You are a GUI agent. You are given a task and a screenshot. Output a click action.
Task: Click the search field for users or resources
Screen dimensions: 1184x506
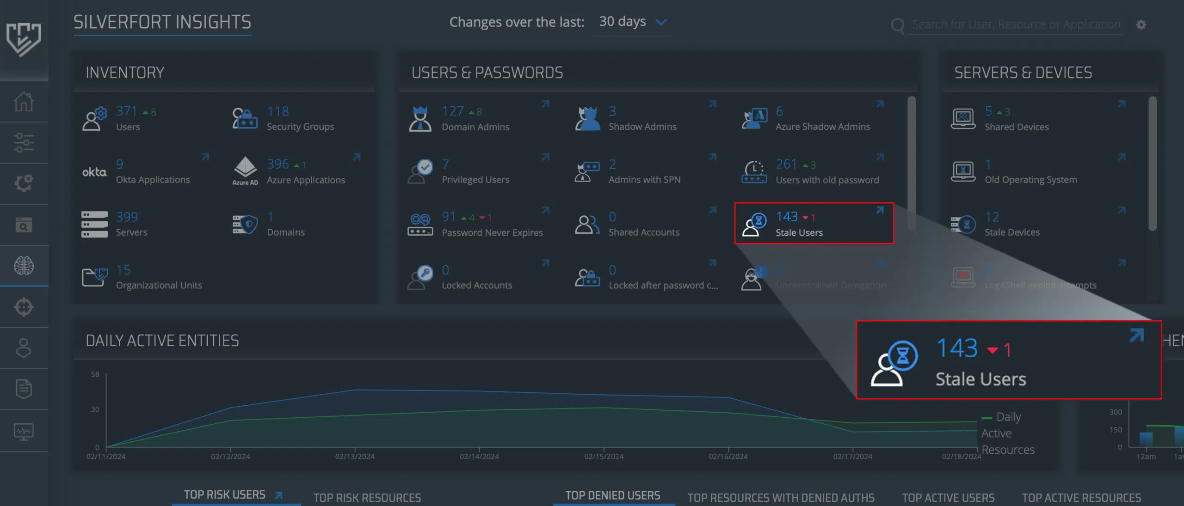tap(1016, 24)
